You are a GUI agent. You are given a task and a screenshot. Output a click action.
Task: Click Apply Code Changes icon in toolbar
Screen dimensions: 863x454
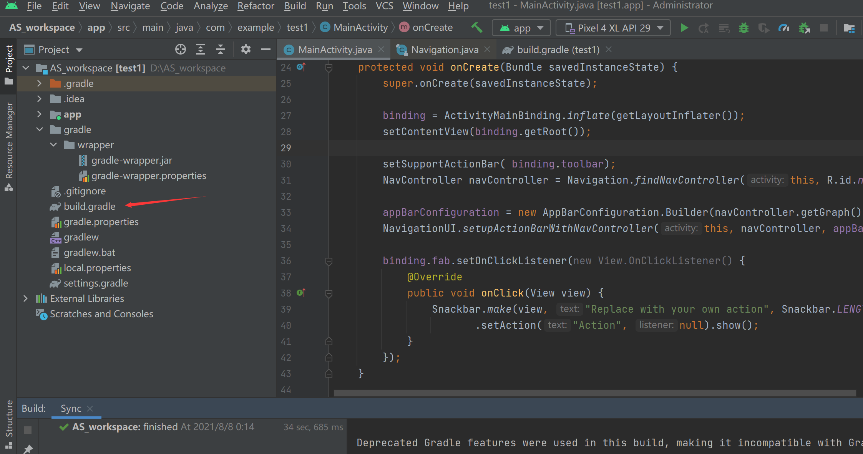click(x=724, y=28)
